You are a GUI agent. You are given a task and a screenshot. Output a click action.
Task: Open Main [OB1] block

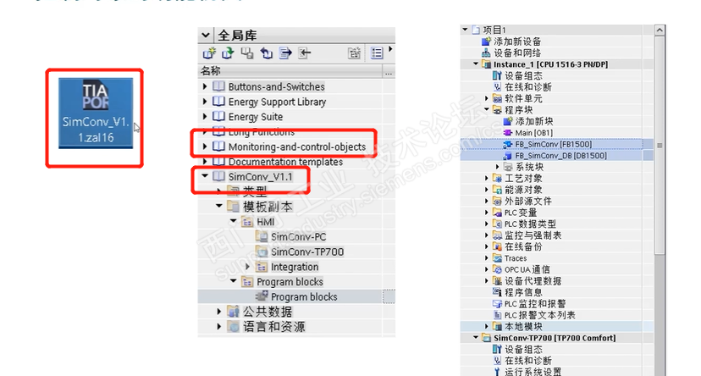pyautogui.click(x=534, y=133)
